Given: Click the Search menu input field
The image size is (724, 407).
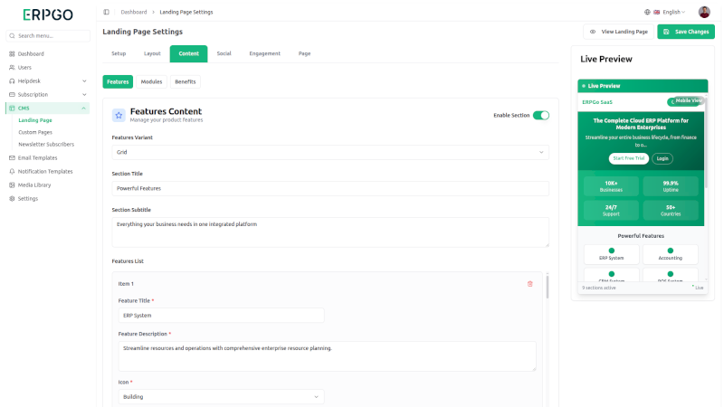Looking at the screenshot, I should pyautogui.click(x=48, y=36).
